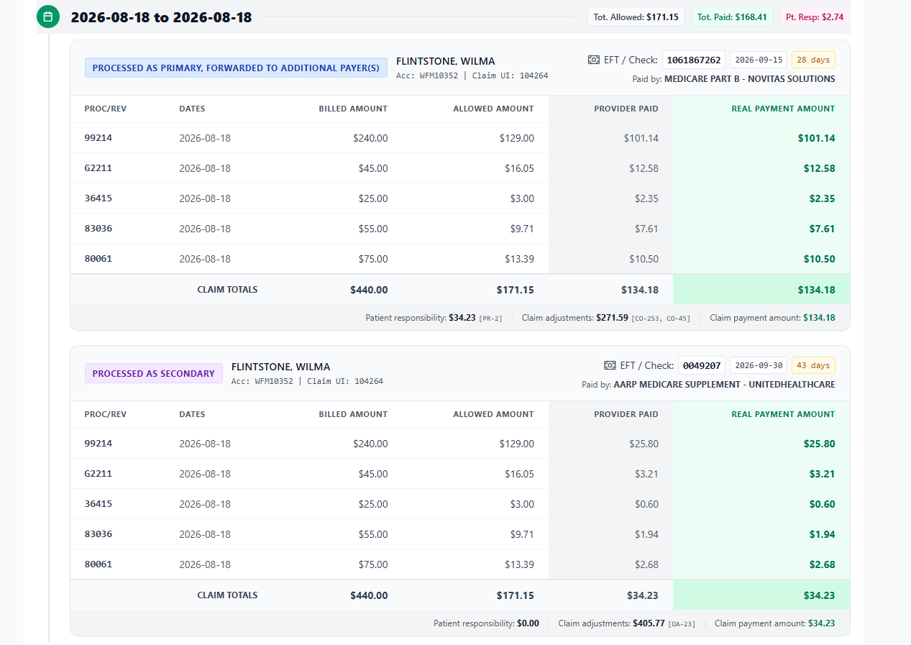This screenshot has height=645, width=911.
Task: Click Allowed Amount header in secondary table
Action: [493, 414]
